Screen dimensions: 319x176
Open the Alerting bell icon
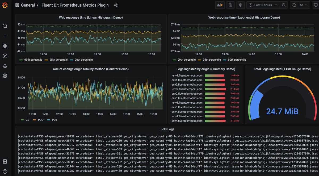coord(5,66)
